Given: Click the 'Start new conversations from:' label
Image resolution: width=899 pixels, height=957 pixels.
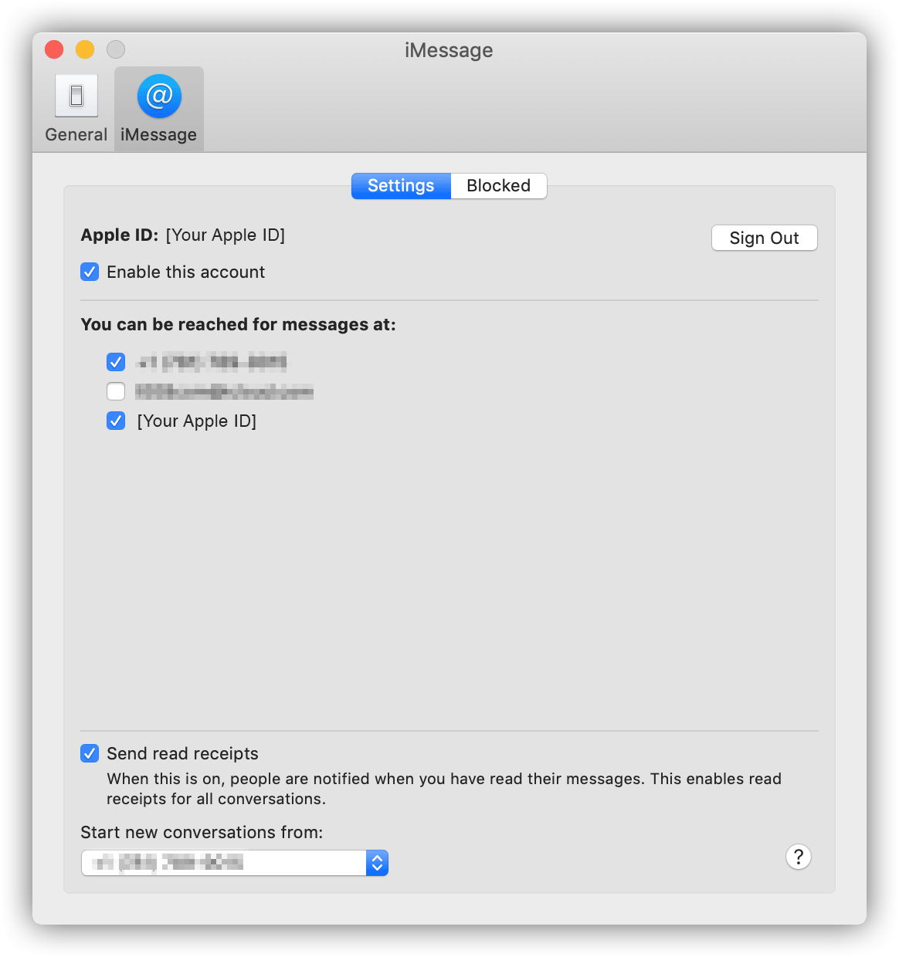Looking at the screenshot, I should (x=202, y=833).
